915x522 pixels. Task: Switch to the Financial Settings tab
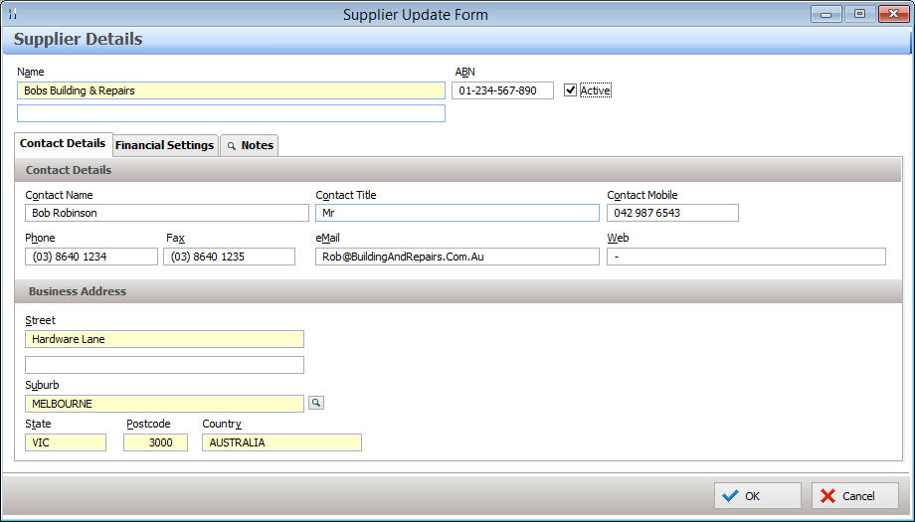pyautogui.click(x=164, y=145)
